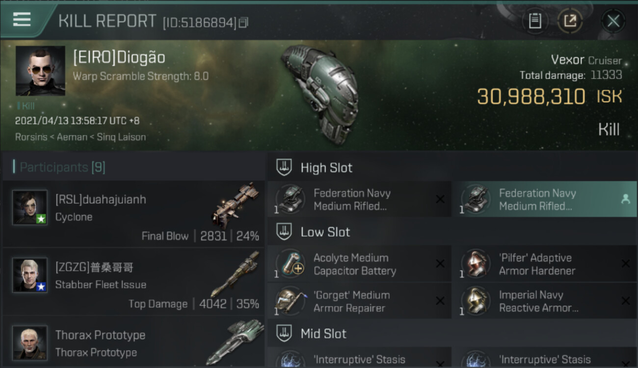Select the Imperial Navy Reactive Armor icon
Screen dimensions: 638x368
476,301
